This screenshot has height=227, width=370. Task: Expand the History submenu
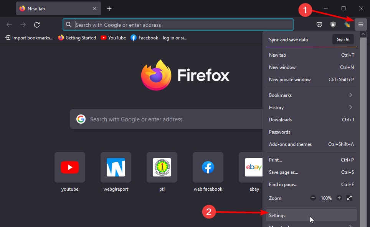311,107
